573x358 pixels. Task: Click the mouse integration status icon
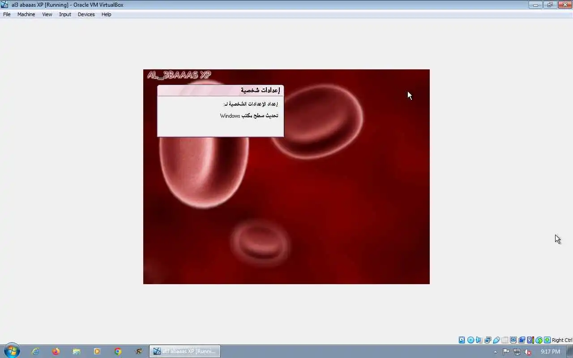[x=539, y=340]
